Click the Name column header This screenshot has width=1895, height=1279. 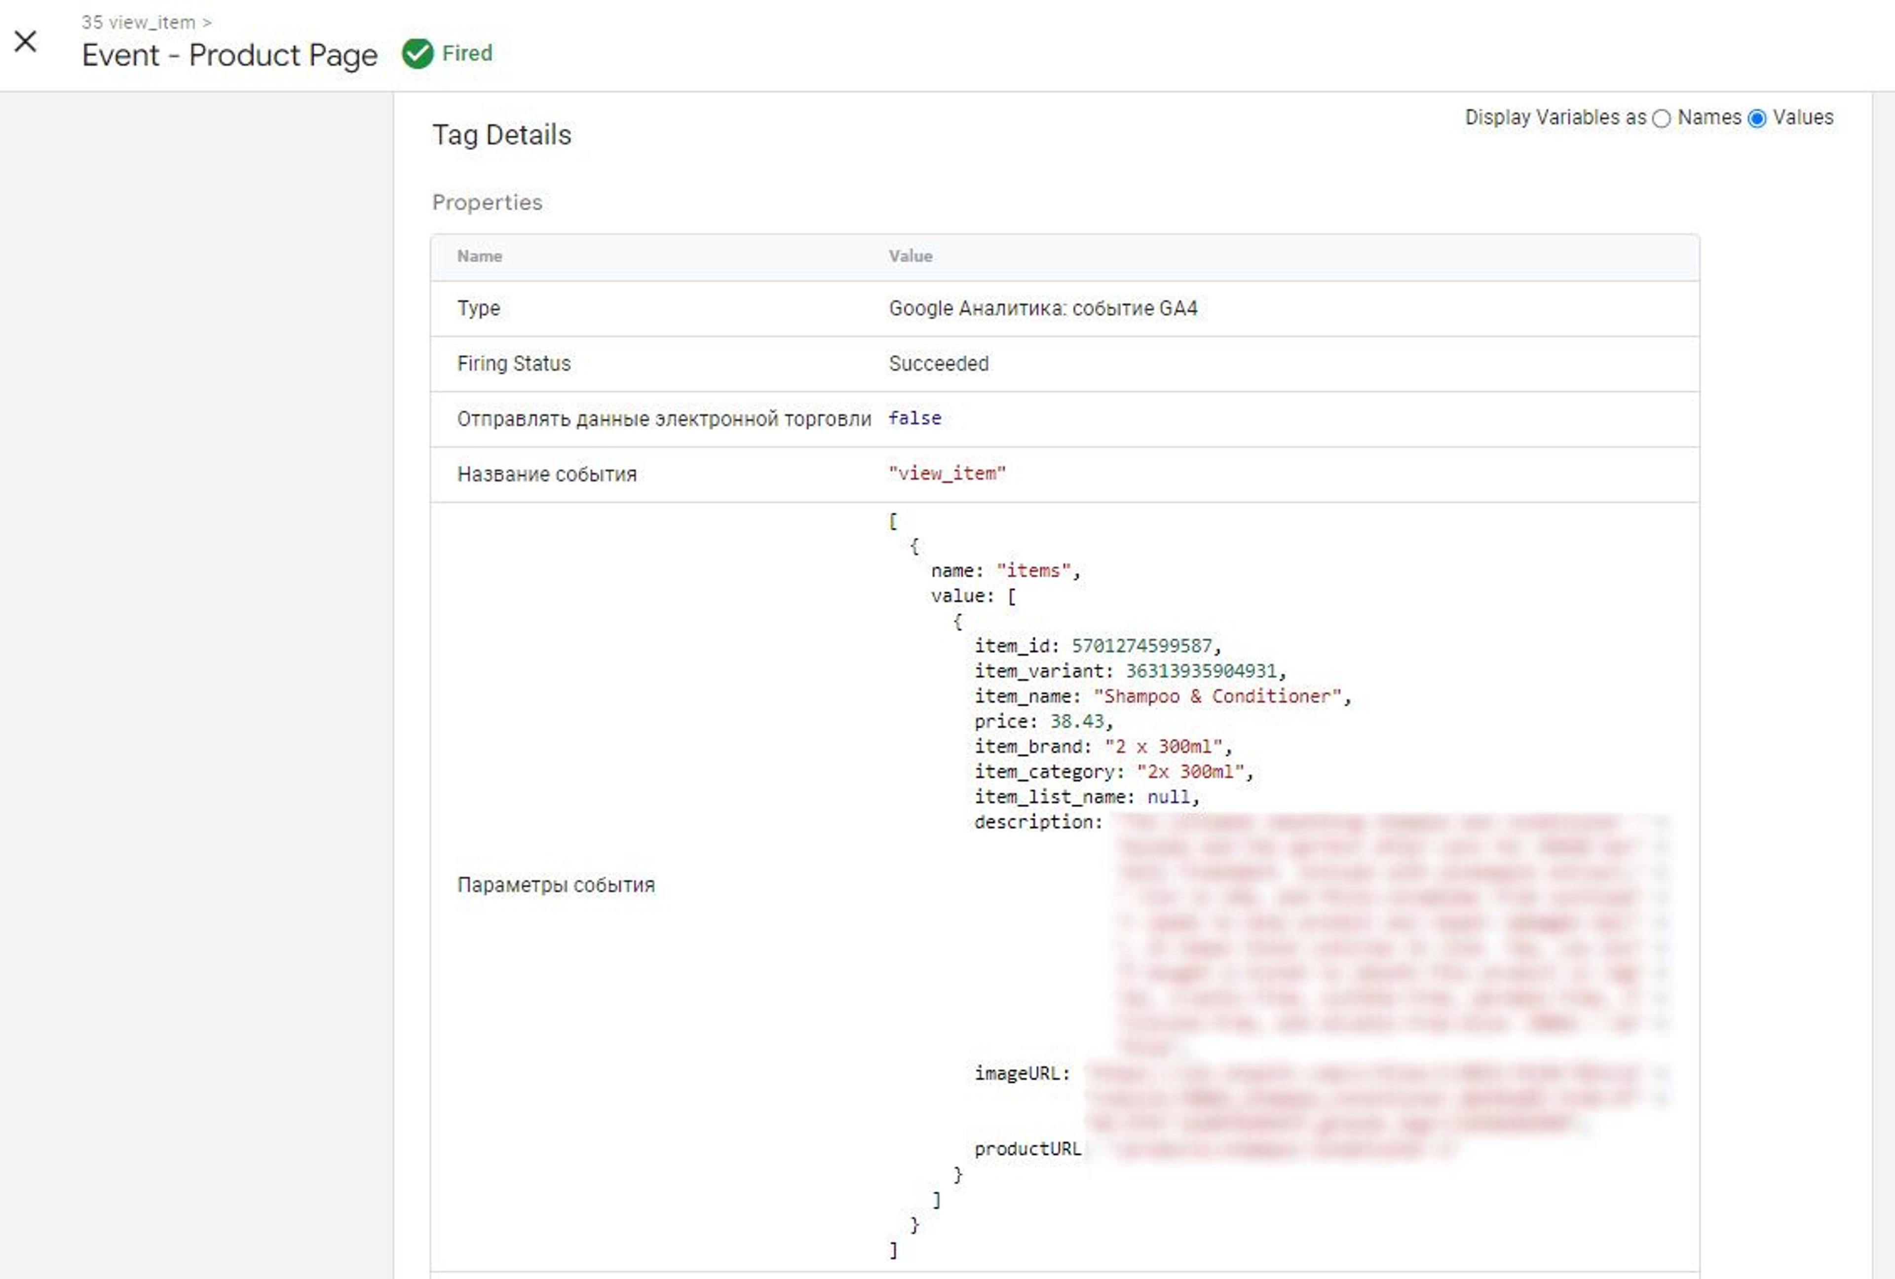(x=480, y=256)
